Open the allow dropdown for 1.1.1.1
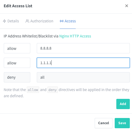132x132 pixels. [x=17, y=63]
